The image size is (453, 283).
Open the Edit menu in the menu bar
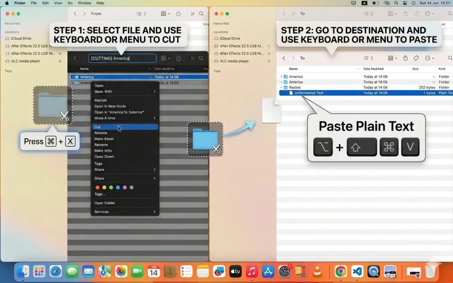(x=46, y=3)
